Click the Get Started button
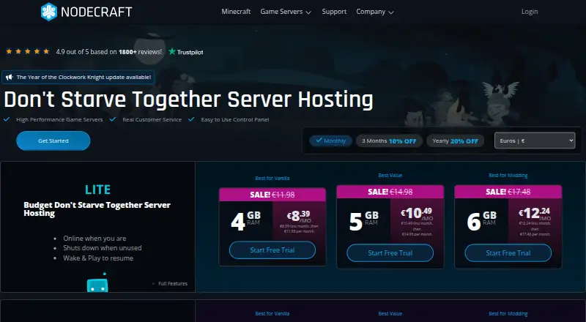Screen dimensions: 586x322 [x=53, y=141]
